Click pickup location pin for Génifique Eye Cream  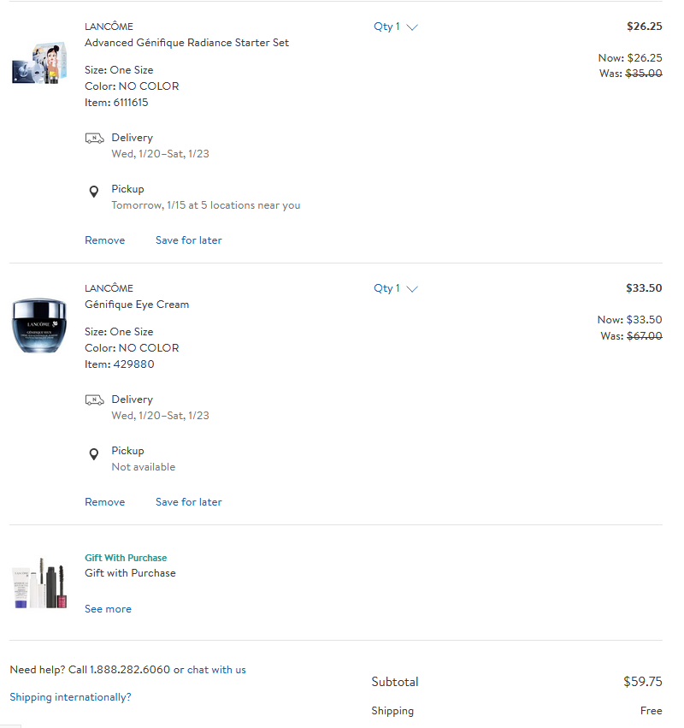[94, 453]
